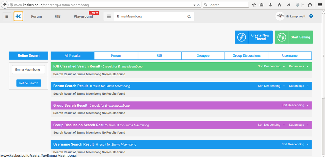
Task: Open FJB Classified Kapan saja dropdown
Action: (299, 66)
